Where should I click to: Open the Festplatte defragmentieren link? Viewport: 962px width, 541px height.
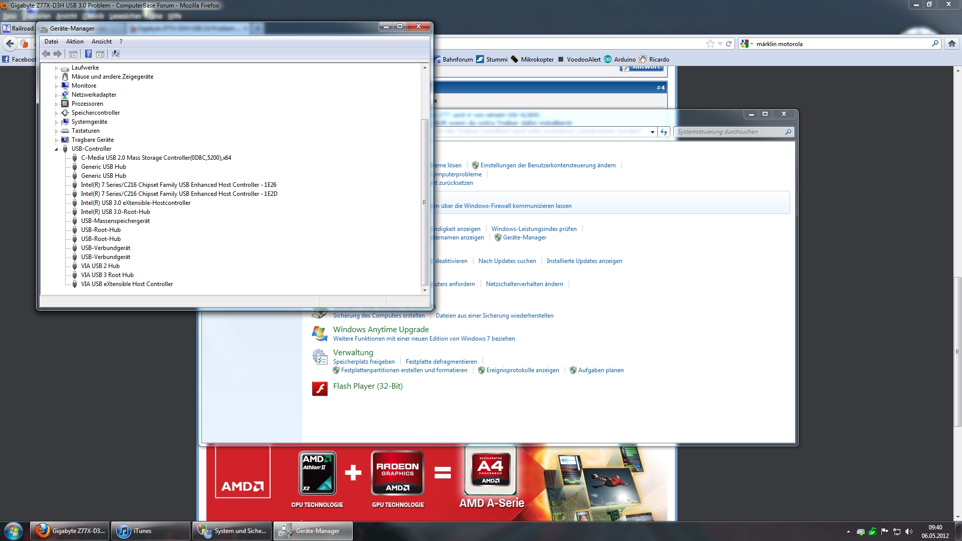pyautogui.click(x=441, y=362)
